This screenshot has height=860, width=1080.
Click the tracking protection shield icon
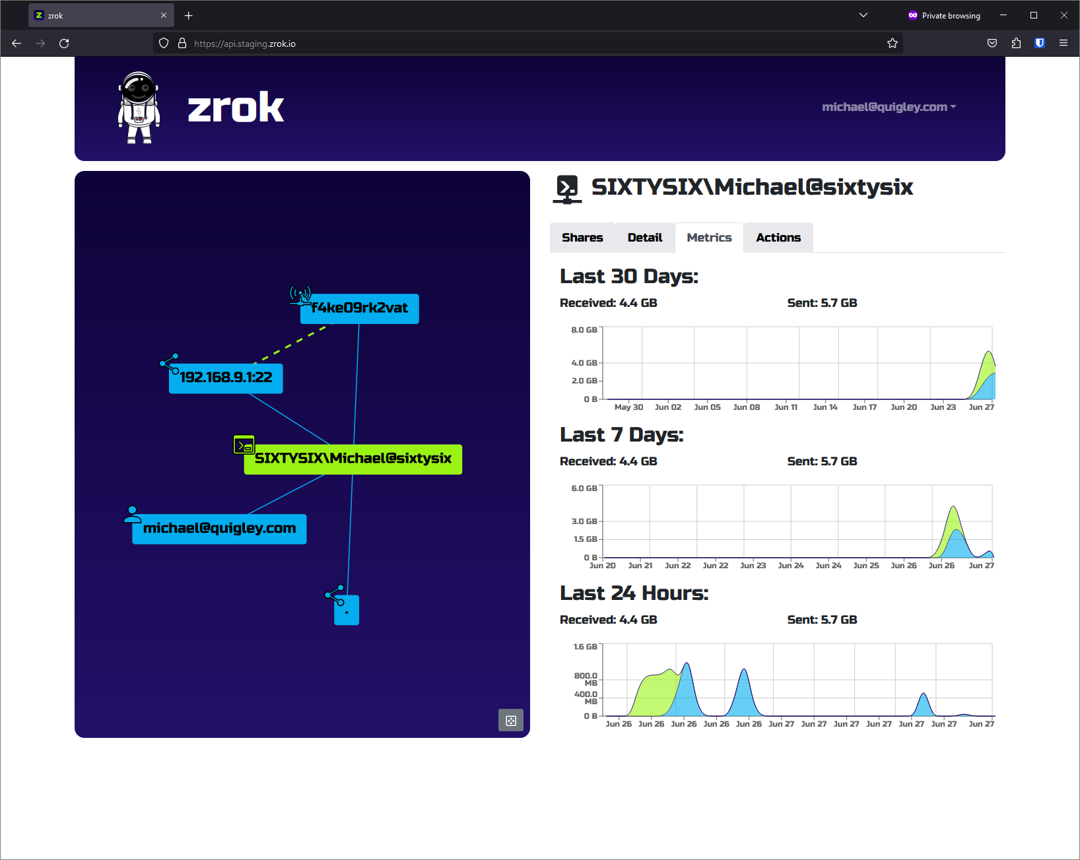[x=164, y=44]
